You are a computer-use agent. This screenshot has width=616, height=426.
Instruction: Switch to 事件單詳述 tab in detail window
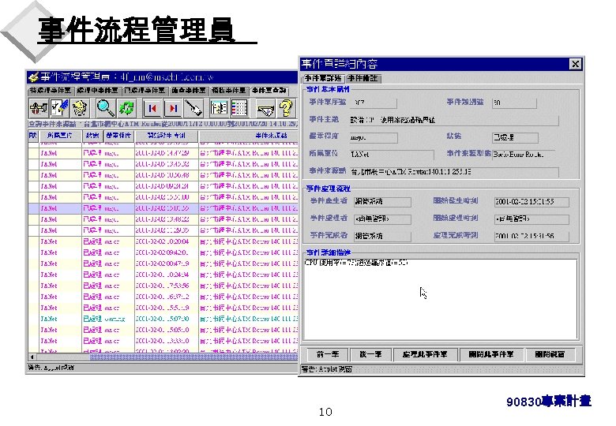click(x=324, y=78)
